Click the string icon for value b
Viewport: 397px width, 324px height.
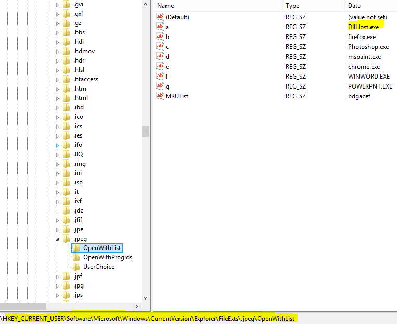coord(160,36)
